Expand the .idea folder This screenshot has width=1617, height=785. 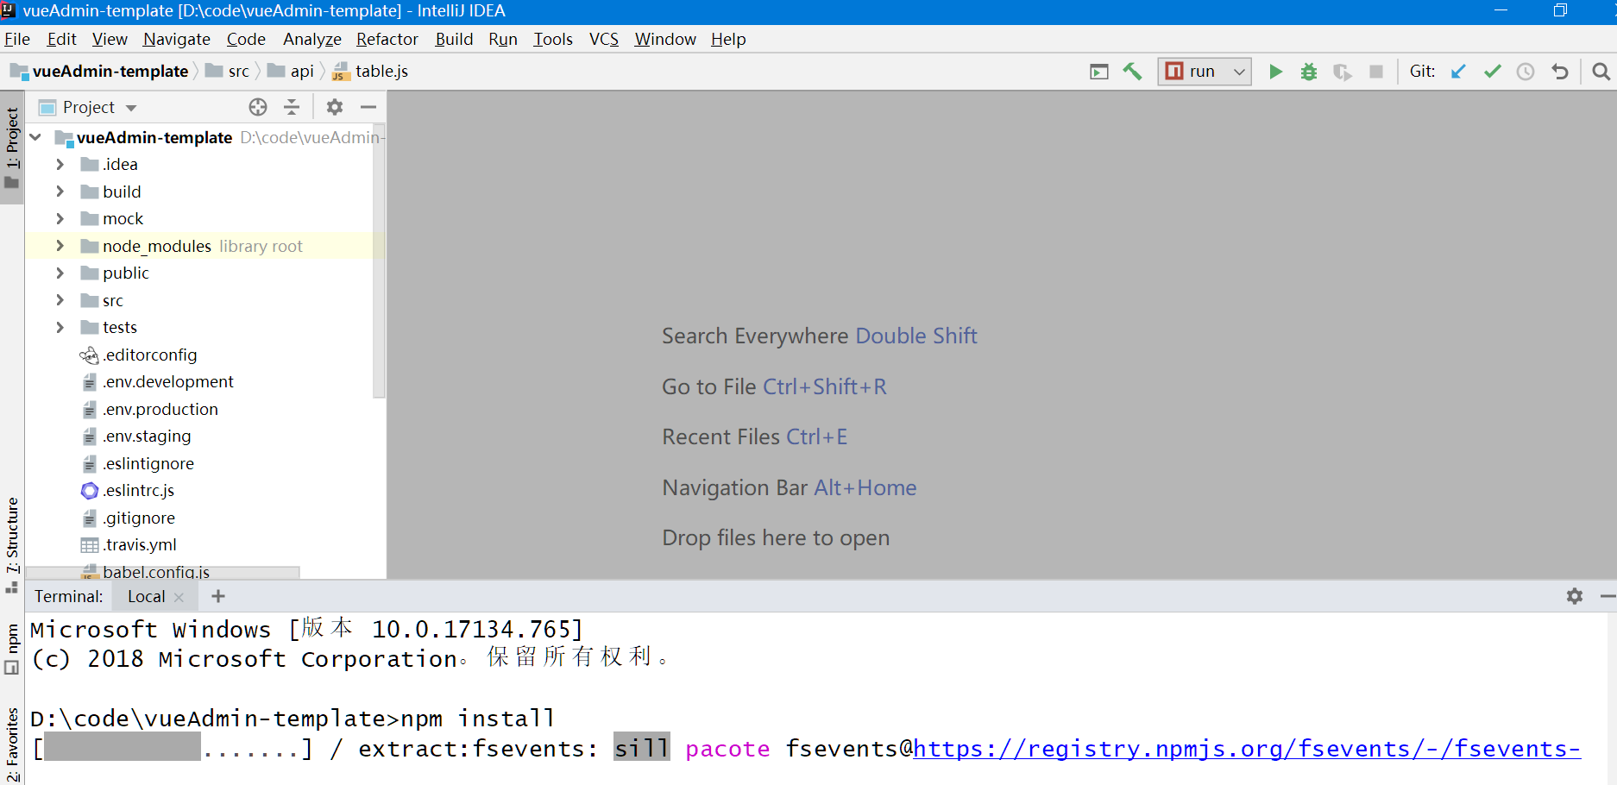pos(60,164)
